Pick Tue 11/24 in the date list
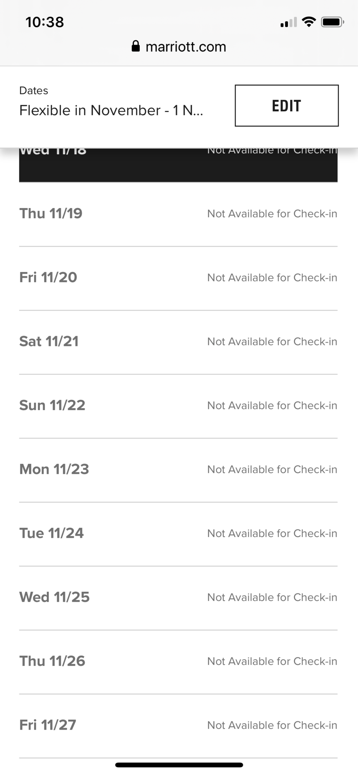The width and height of the screenshot is (358, 775). tap(178, 534)
